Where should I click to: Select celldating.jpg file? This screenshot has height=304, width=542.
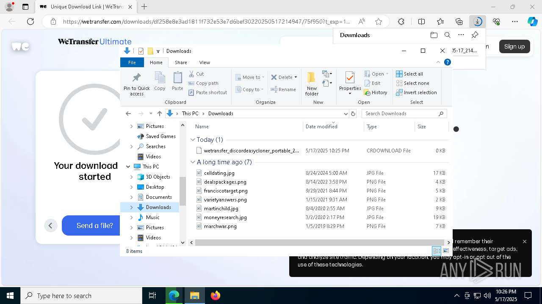click(x=219, y=173)
